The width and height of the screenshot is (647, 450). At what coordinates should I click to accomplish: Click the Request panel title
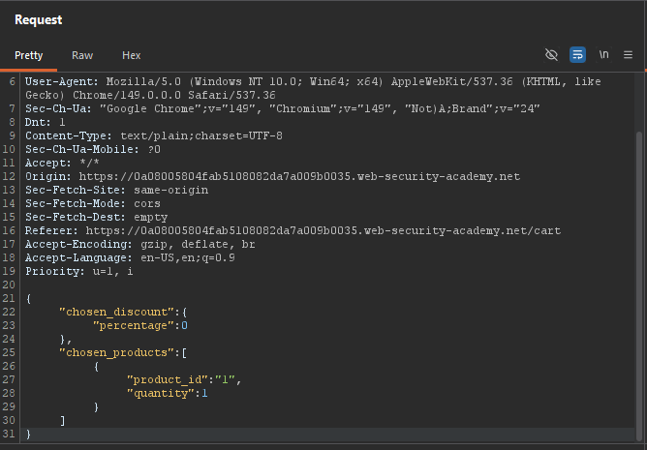pos(39,19)
